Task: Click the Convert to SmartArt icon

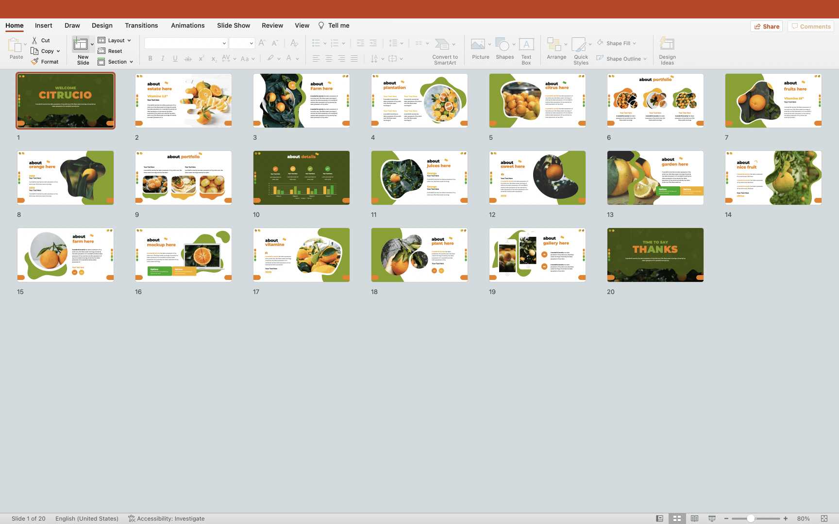Action: tap(442, 45)
